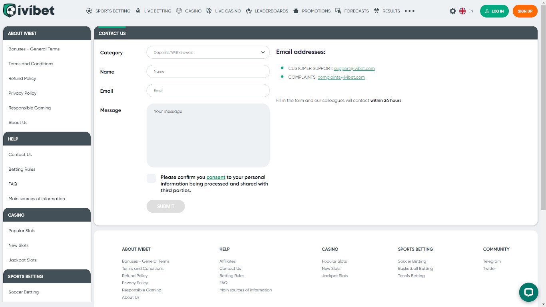546x307 pixels.
Task: Click the Log In button
Action: [x=494, y=11]
